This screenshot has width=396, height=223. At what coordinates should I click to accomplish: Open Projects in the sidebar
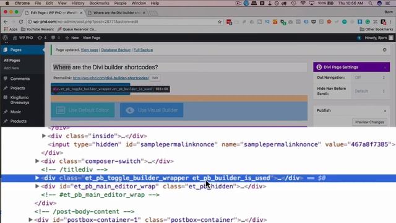point(18,88)
